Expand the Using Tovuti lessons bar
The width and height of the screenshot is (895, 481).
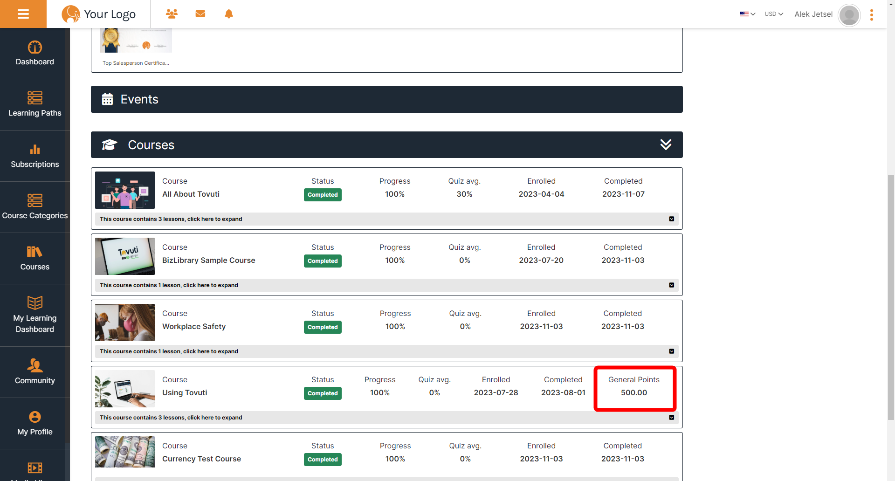[387, 418]
